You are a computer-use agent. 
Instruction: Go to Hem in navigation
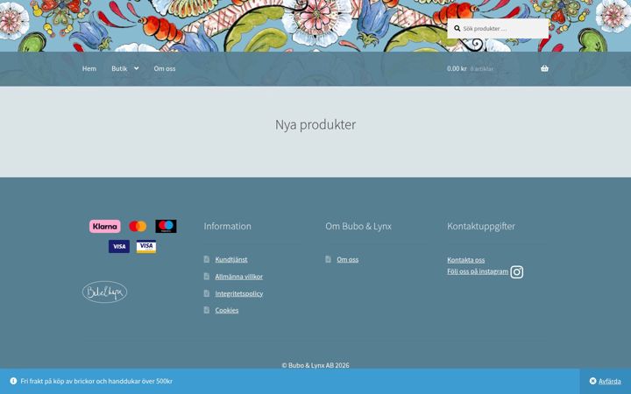pos(89,69)
